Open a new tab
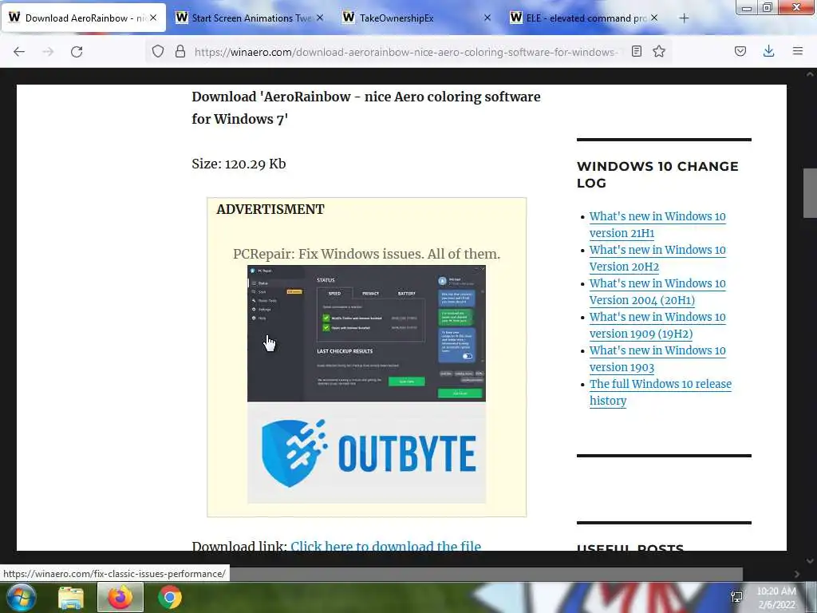 point(684,18)
